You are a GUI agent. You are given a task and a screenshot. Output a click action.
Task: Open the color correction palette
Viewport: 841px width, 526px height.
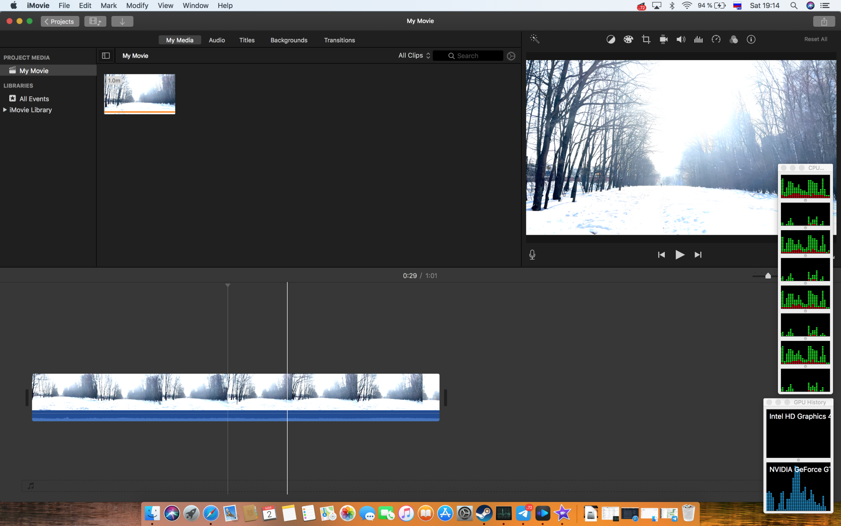(628, 40)
